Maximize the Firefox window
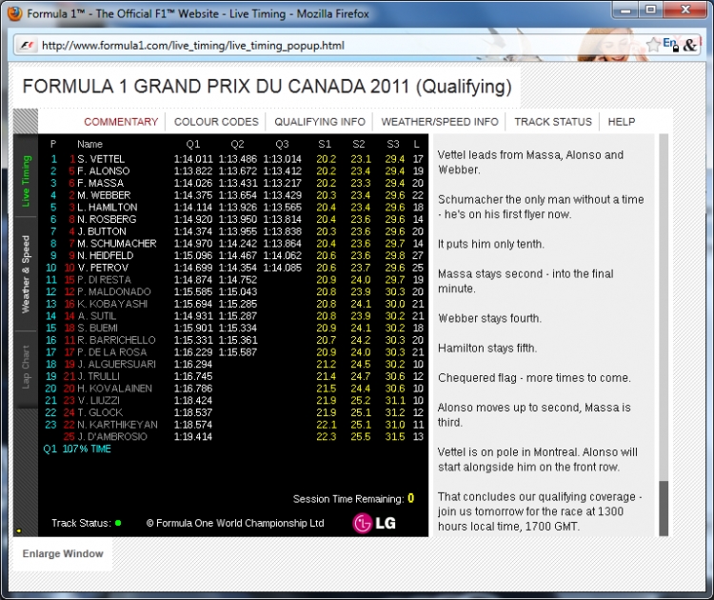Image resolution: width=714 pixels, height=600 pixels. pyautogui.click(x=651, y=10)
